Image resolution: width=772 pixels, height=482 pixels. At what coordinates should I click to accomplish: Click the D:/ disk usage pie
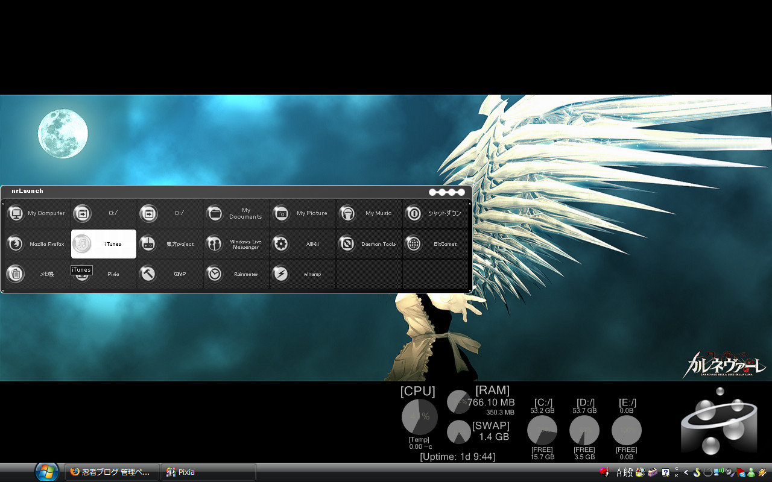[584, 431]
